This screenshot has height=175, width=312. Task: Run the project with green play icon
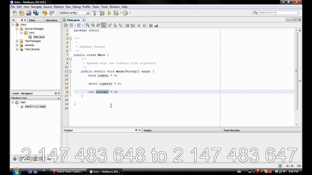pyautogui.click(x=109, y=13)
